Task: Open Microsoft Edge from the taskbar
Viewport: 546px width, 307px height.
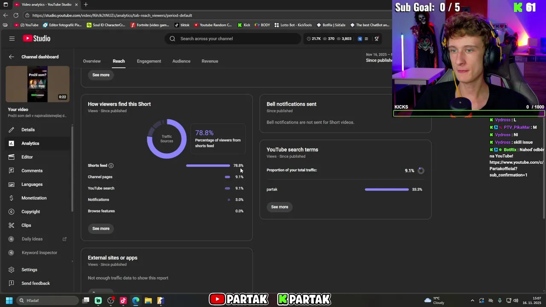Action: click(136, 300)
